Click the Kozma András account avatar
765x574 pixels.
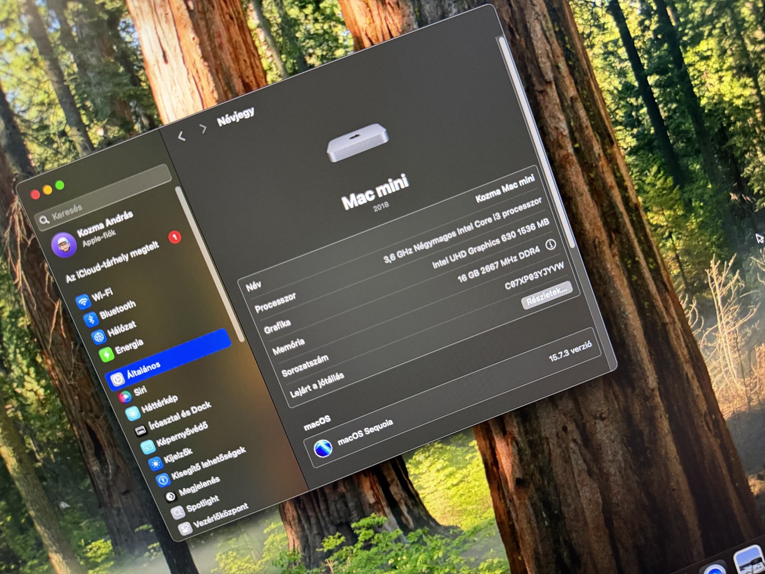point(64,244)
